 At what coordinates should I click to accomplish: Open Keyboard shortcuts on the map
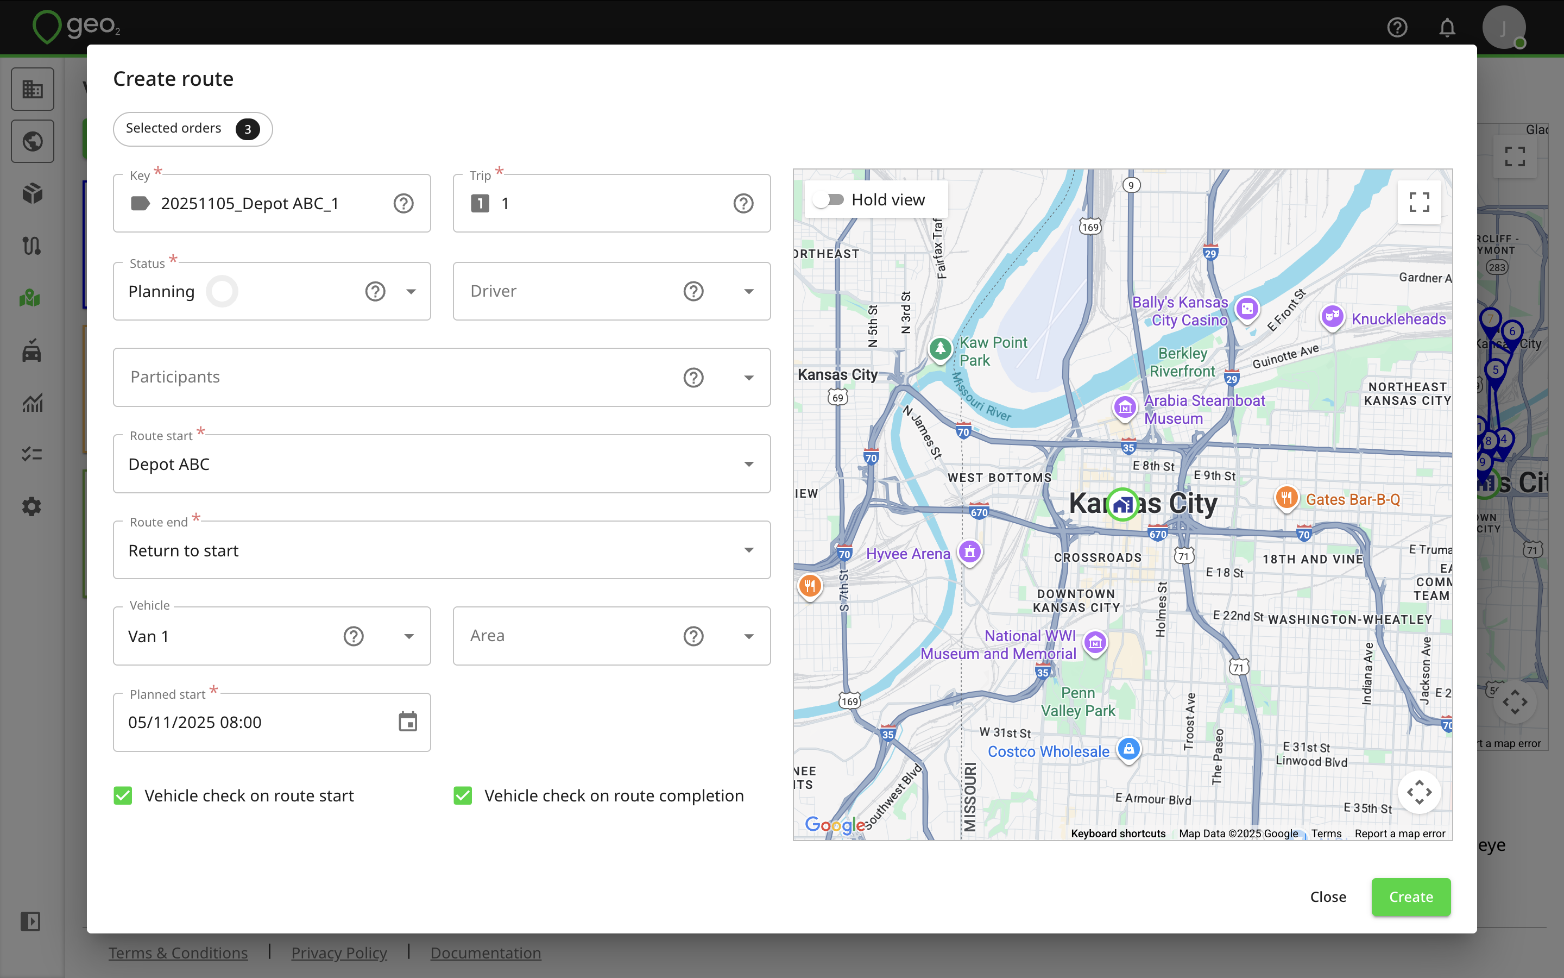1118,834
